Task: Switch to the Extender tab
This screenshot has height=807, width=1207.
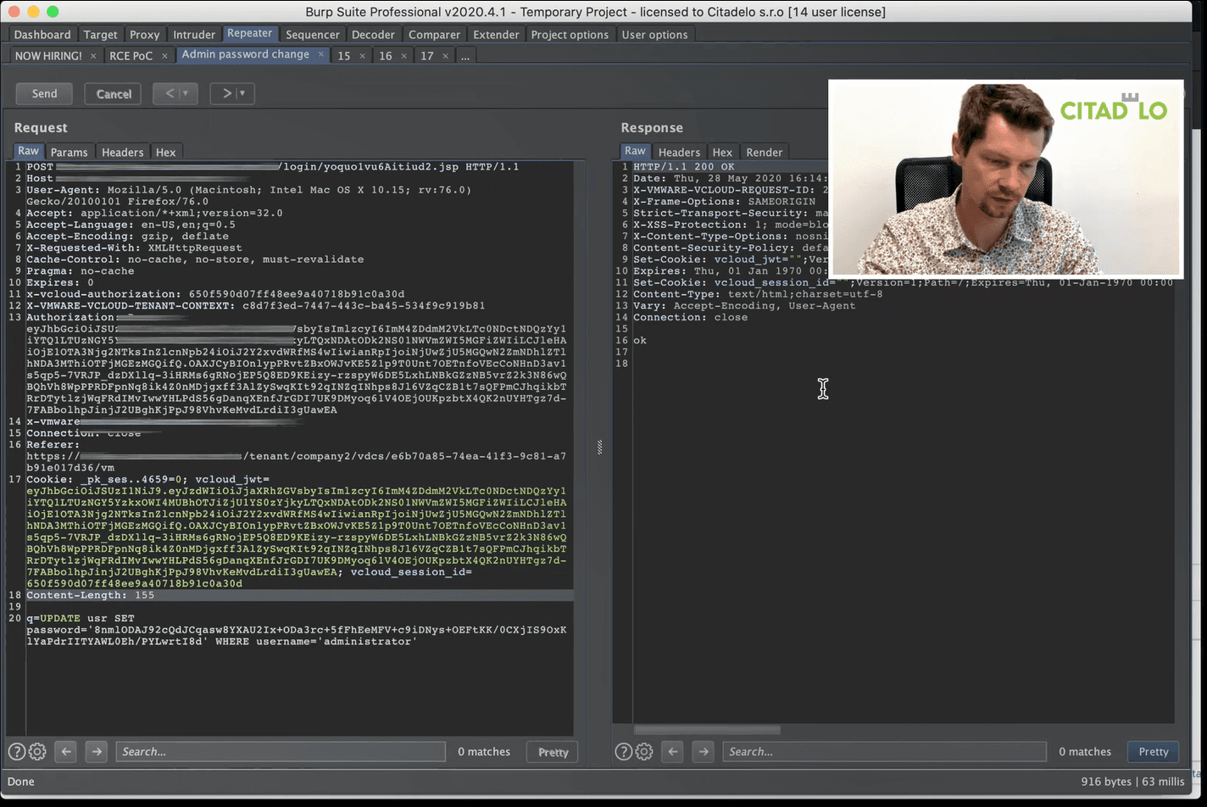Action: coord(496,35)
